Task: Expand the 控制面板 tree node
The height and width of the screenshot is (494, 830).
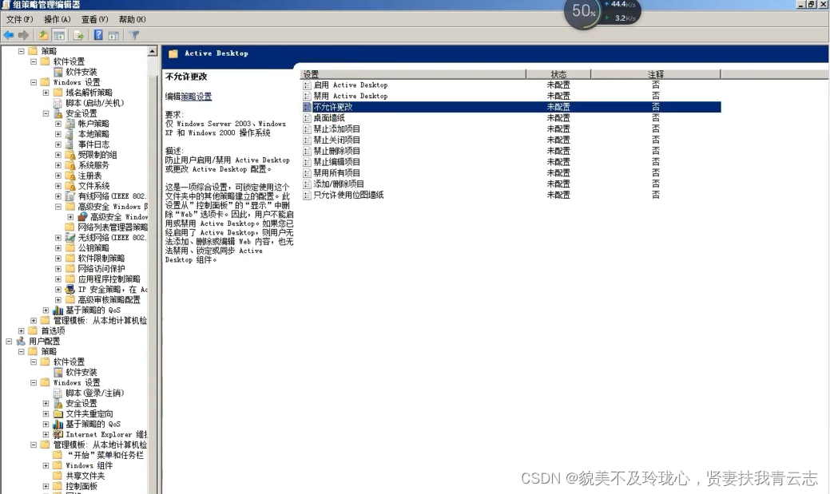Action: pos(46,487)
